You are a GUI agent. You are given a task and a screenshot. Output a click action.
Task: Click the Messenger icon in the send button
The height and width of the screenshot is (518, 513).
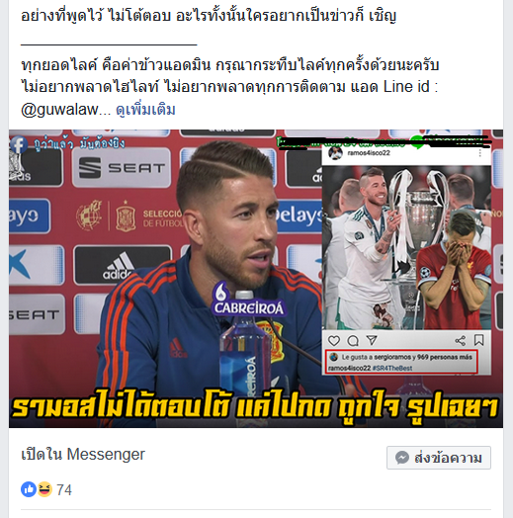[x=402, y=458]
